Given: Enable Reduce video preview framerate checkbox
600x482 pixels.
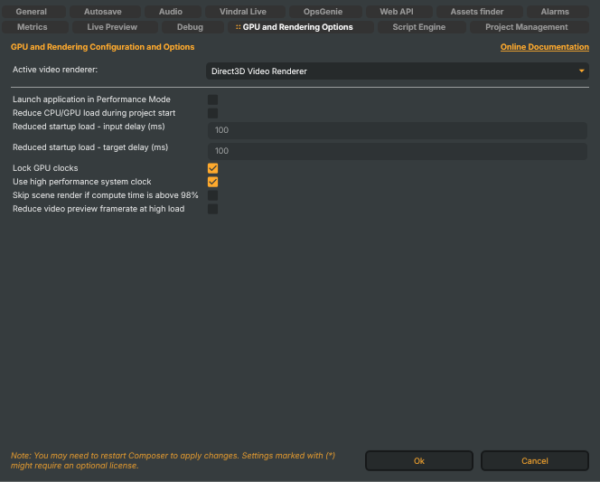Looking at the screenshot, I should [x=212, y=209].
